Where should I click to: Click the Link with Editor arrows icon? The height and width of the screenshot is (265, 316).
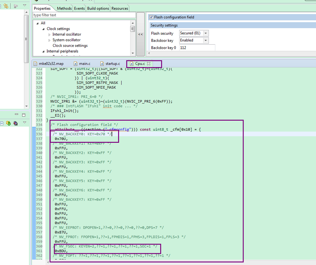pyautogui.click(x=6, y=6)
